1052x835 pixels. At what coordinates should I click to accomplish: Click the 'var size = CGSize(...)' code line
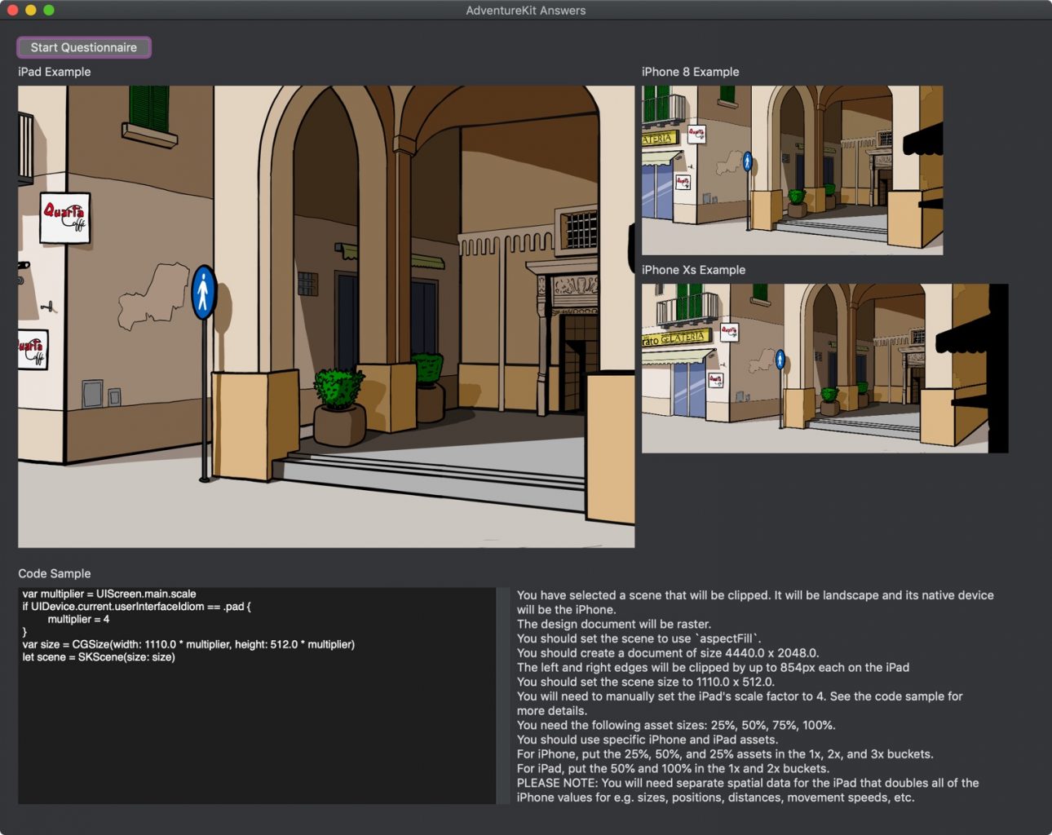coord(188,644)
